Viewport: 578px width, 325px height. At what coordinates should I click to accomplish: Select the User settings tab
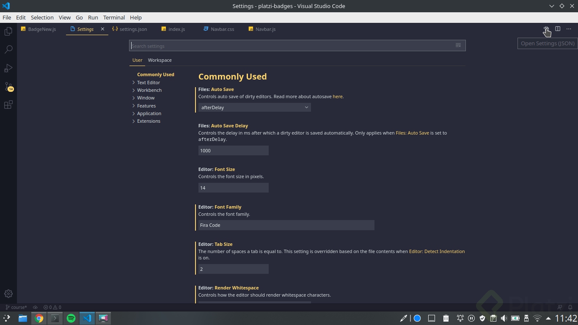click(x=138, y=60)
